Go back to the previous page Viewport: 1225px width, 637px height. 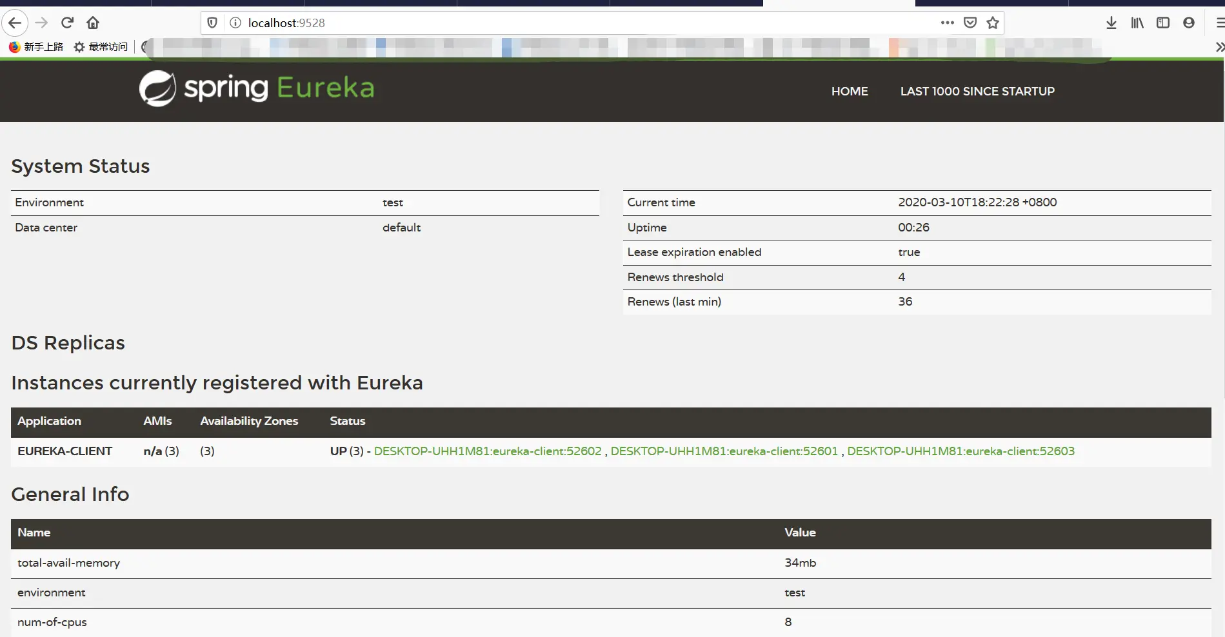pos(15,23)
